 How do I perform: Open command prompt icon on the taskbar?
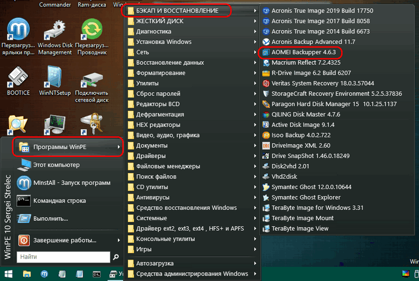pos(96,274)
